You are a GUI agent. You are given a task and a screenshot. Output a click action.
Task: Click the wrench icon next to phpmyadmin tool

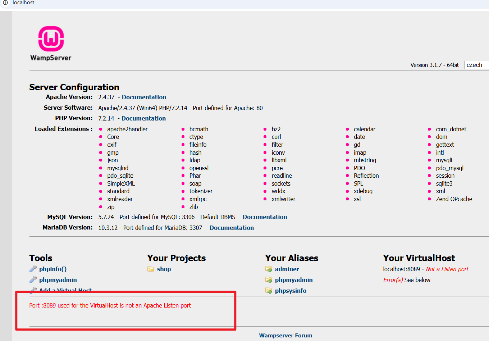click(x=33, y=280)
